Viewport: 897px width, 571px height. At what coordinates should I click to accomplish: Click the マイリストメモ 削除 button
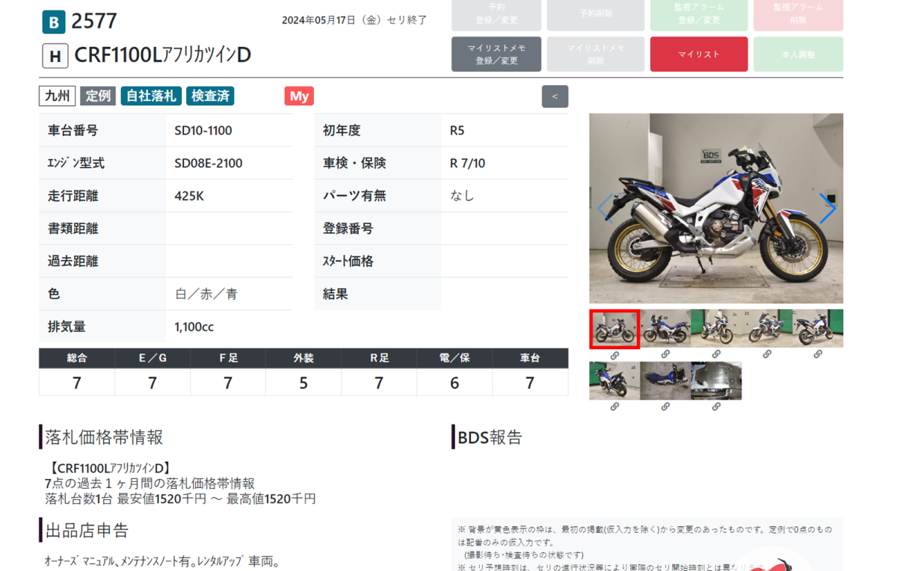596,55
